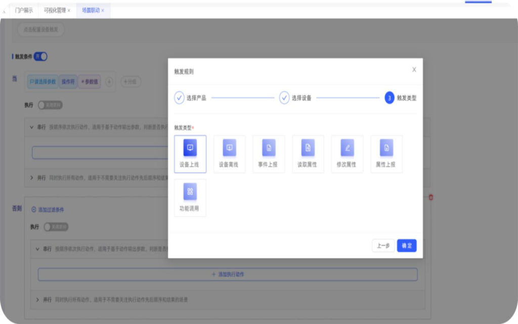Viewport: 518px width, 324px height.
Task: Close the 可视化管理 tab
Action: pyautogui.click(x=69, y=11)
